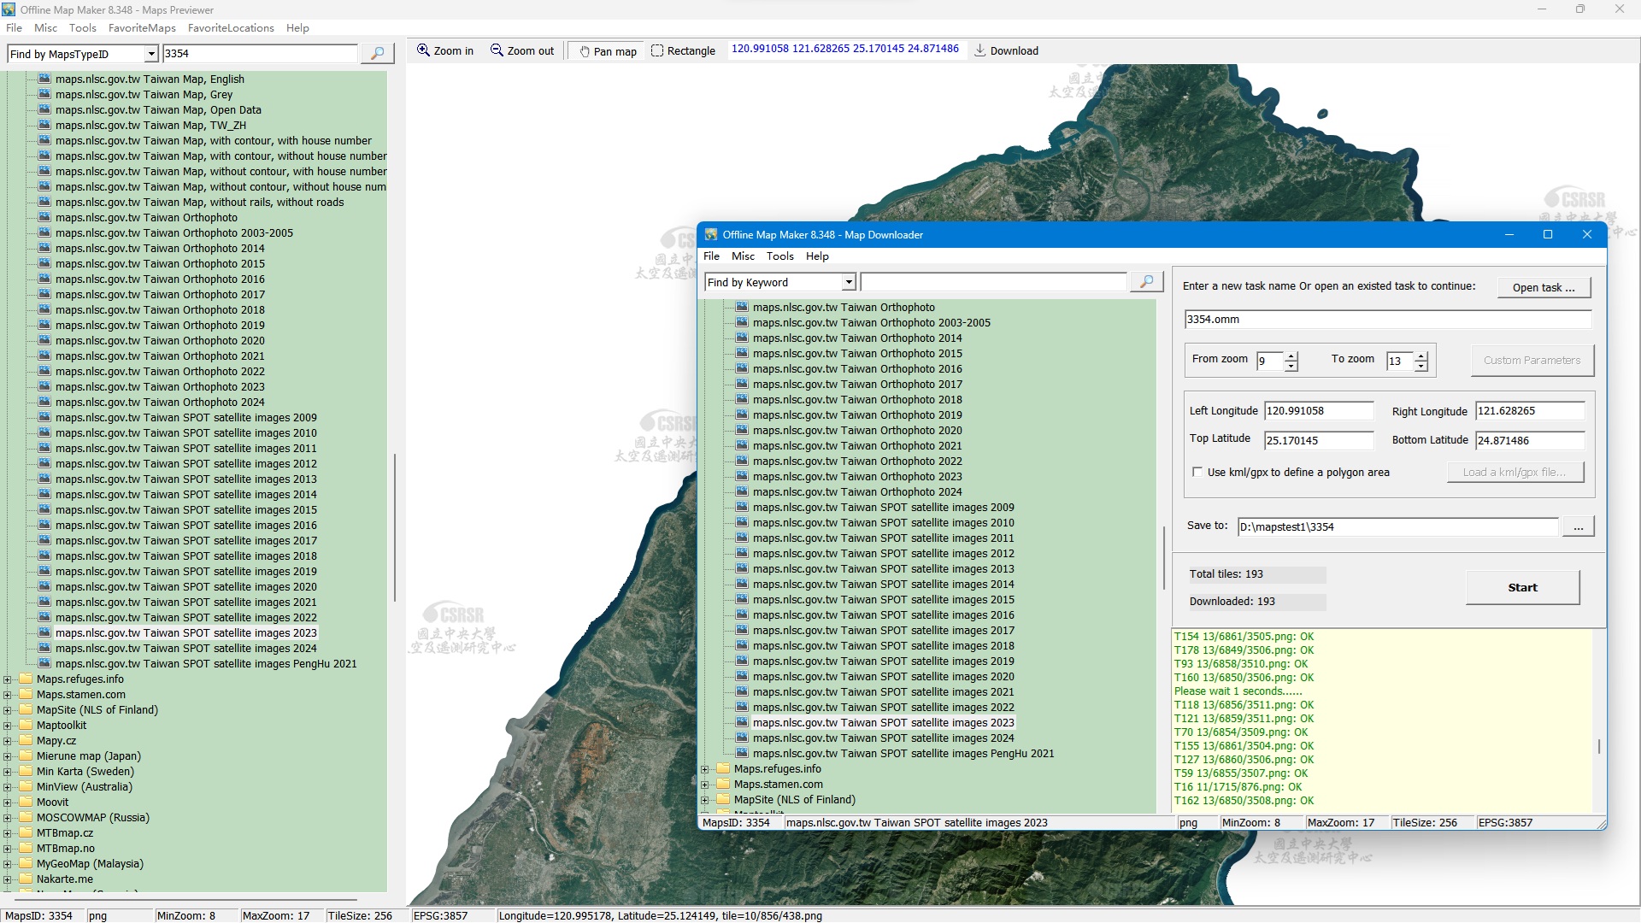
Task: Click search icon beside MapsTypeID field
Action: (x=377, y=54)
